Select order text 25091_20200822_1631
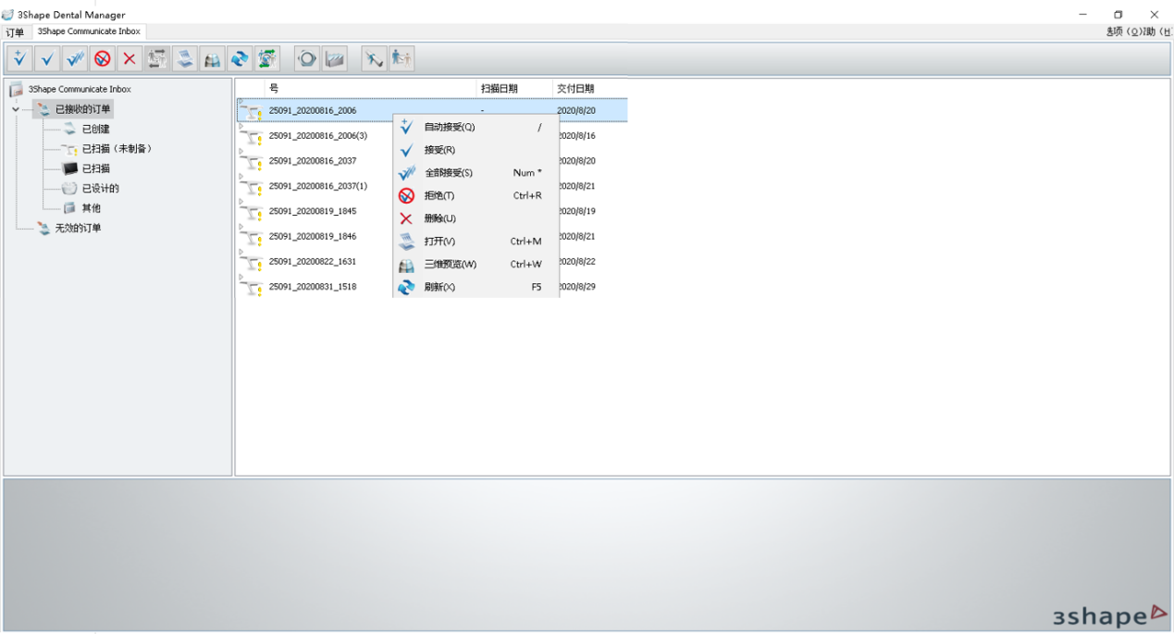Viewport: 1174px width, 634px height. [x=313, y=262]
